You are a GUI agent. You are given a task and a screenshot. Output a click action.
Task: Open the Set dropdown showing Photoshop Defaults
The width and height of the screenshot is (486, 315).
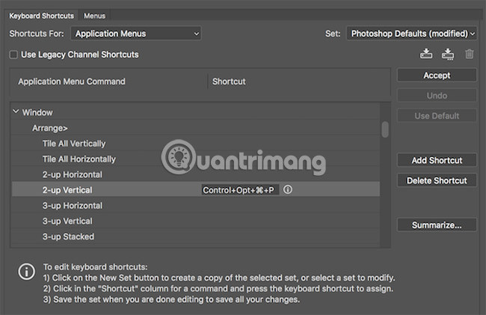coord(410,34)
